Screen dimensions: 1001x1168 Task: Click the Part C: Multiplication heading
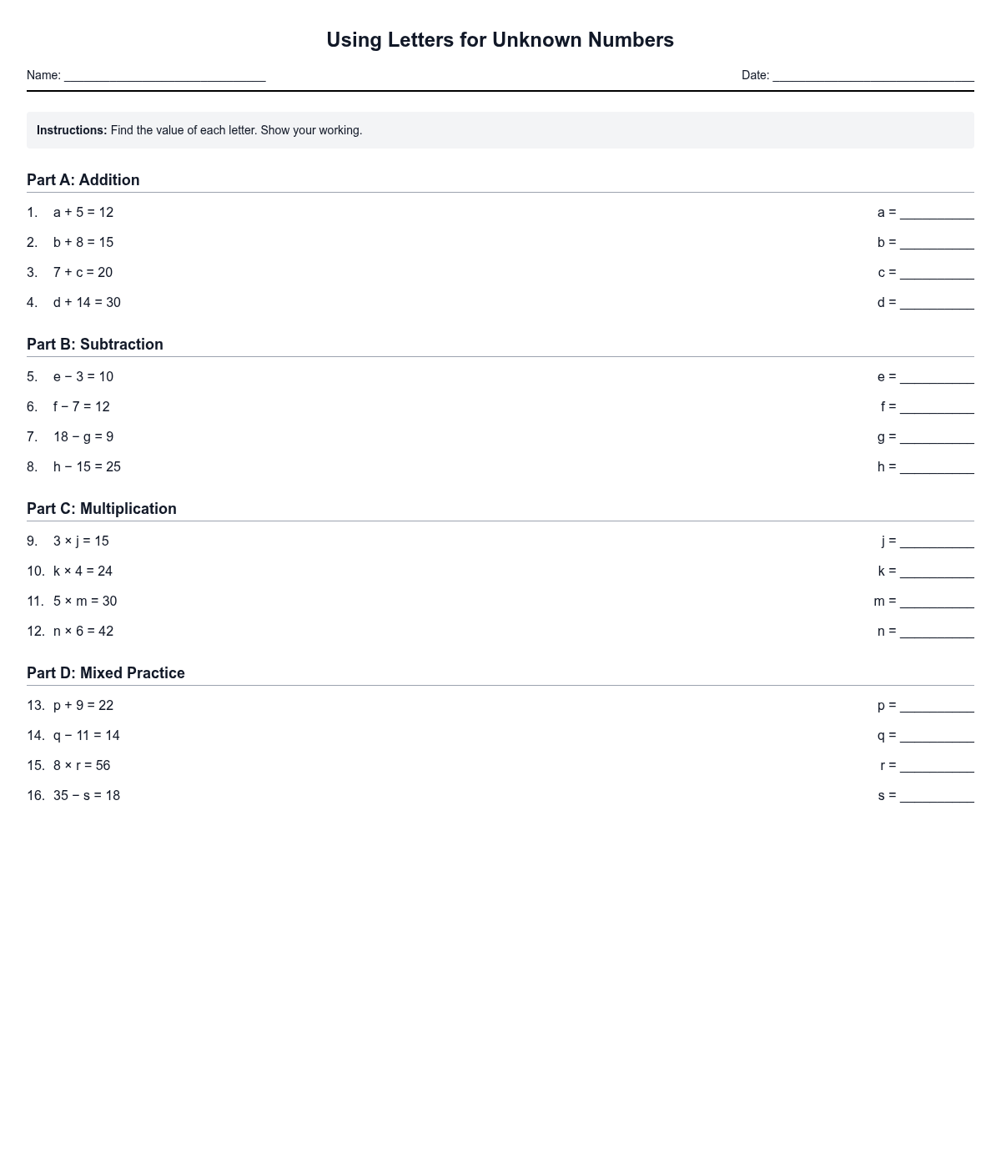click(x=102, y=509)
